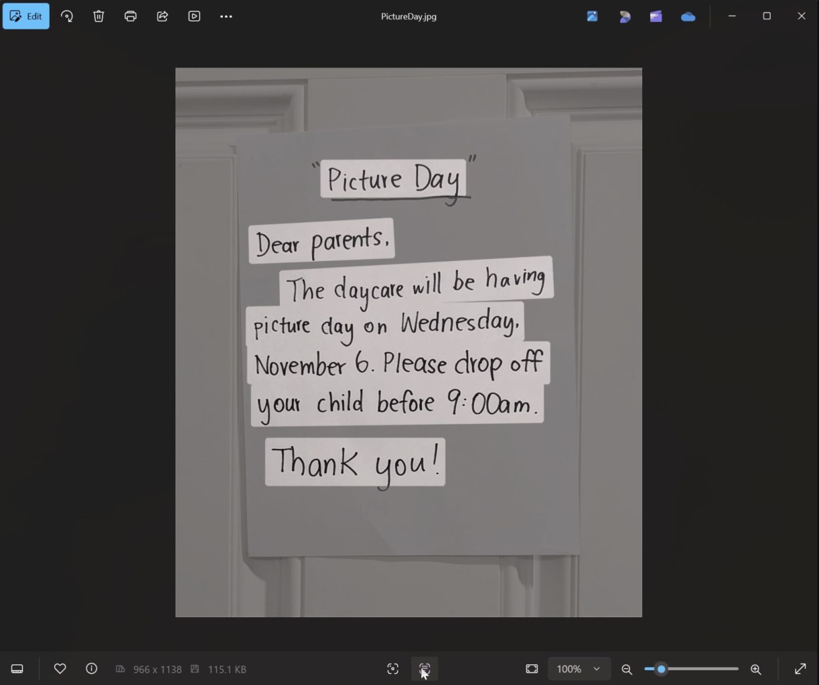
Task: Open the blue photo app icon in title bar
Action: point(592,16)
